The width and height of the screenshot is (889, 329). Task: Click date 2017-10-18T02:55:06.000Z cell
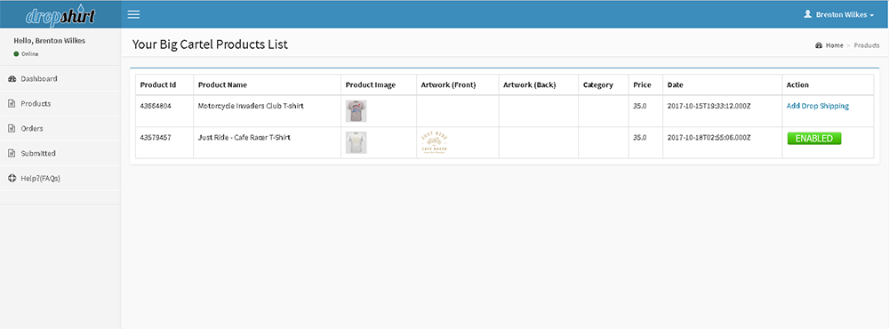722,143
